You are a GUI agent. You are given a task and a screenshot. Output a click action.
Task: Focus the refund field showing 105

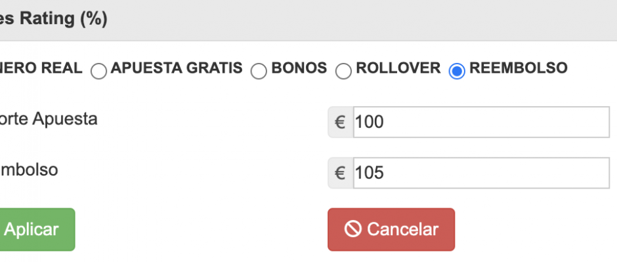481,173
